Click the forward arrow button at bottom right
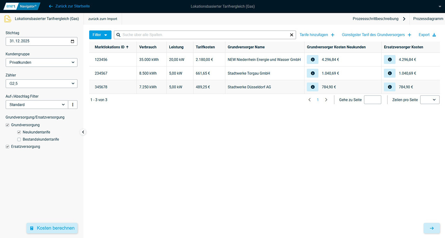Viewport: 445px width, 238px height. tap(432, 228)
